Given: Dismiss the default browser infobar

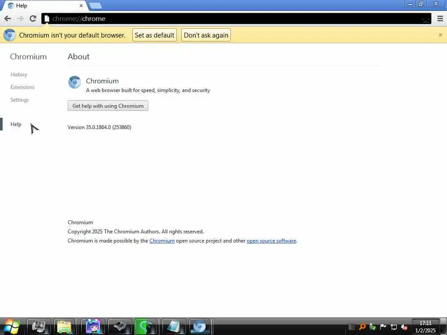Looking at the screenshot, I should (440, 35).
